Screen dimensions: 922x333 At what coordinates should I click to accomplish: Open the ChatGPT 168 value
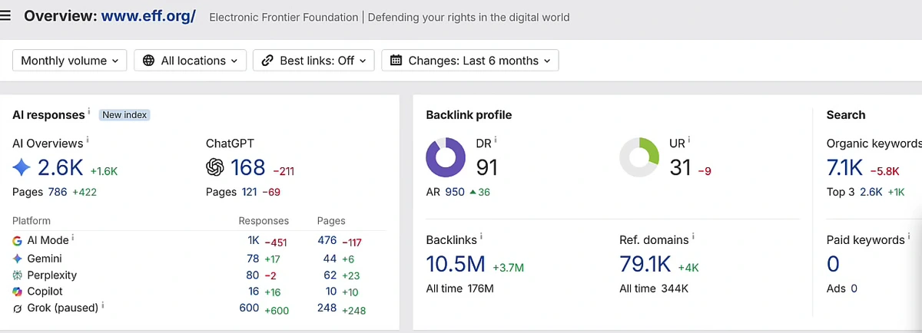(x=247, y=167)
